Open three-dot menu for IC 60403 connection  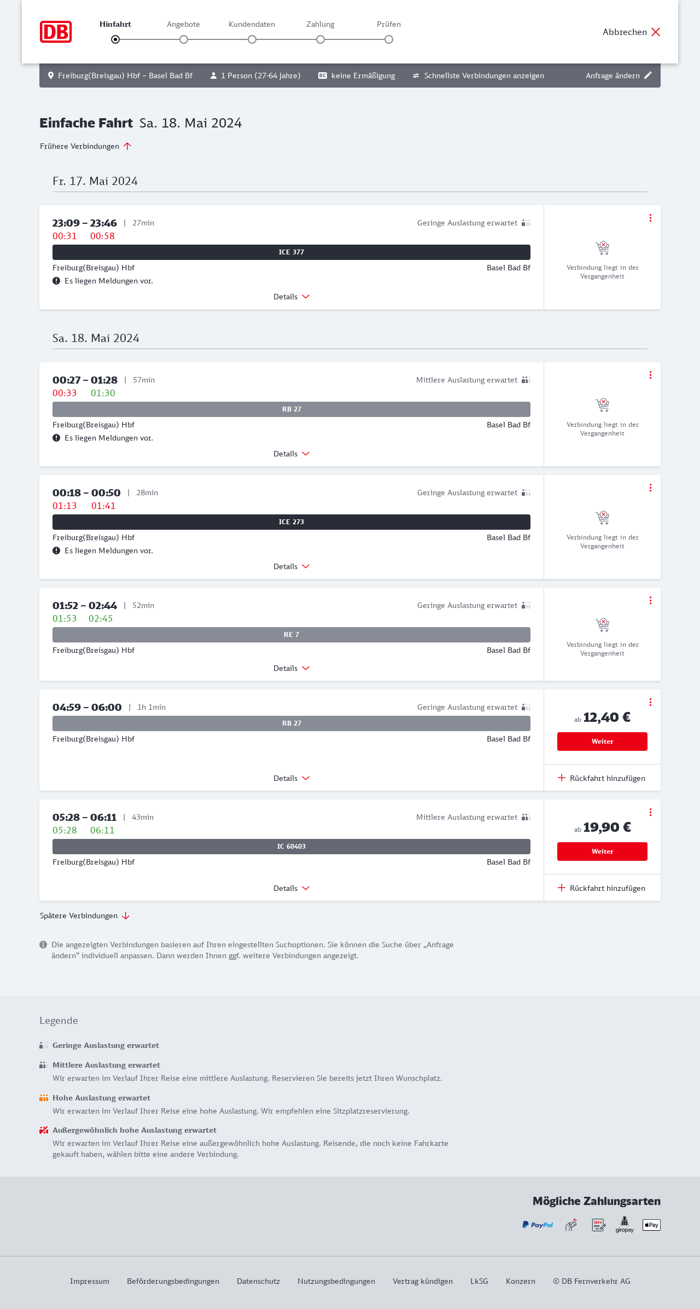click(650, 812)
